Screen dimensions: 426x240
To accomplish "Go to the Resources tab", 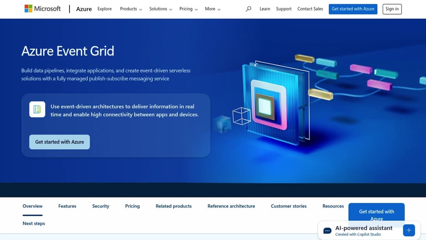I will point(333,206).
